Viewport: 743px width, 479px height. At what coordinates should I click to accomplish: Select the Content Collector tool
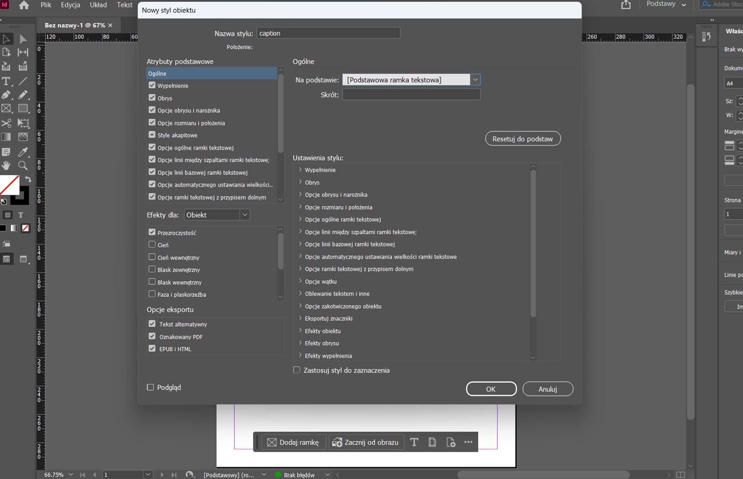click(7, 66)
